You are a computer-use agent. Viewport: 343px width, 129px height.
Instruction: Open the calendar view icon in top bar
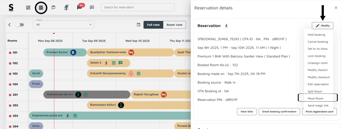click(x=41, y=8)
